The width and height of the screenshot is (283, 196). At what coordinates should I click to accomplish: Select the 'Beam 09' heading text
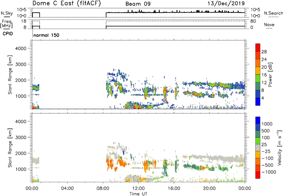pos(138,4)
